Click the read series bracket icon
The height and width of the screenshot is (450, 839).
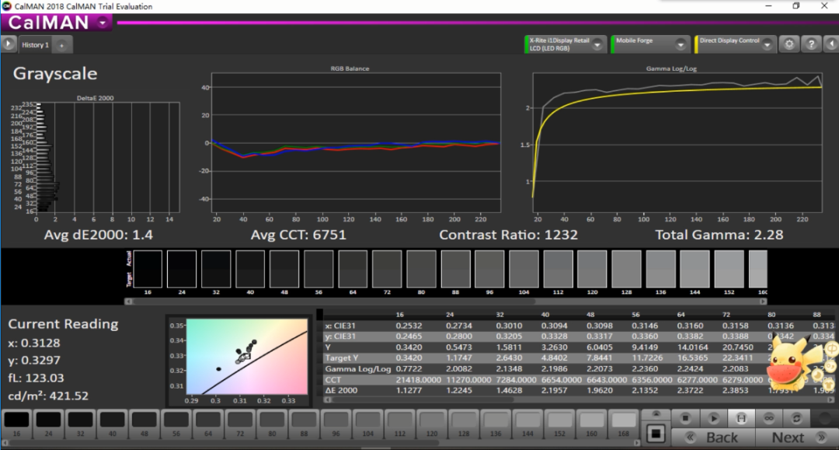(741, 418)
